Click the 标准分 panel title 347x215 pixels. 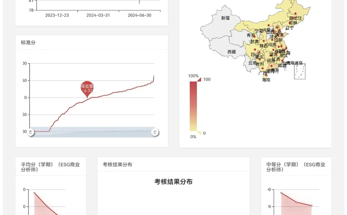pos(28,42)
